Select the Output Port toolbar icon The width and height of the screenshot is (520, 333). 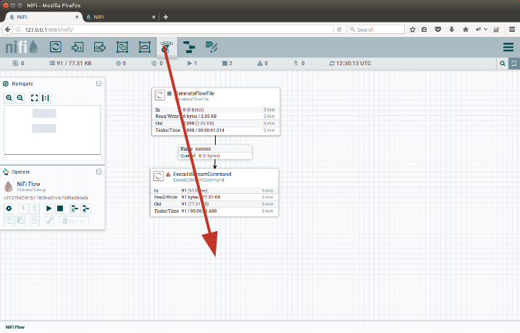point(101,47)
